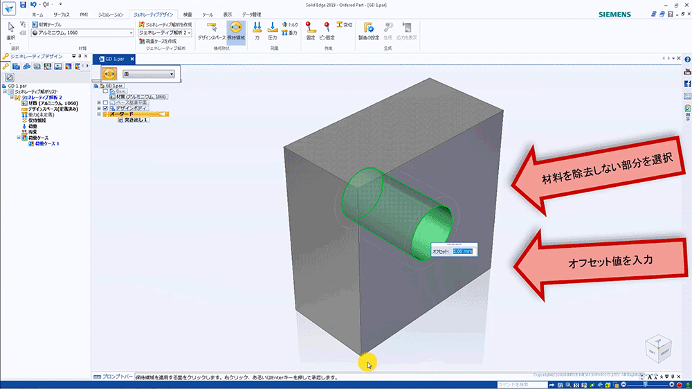Open the quick access toolbar customize arrow
692x389 pixels.
[60, 4]
